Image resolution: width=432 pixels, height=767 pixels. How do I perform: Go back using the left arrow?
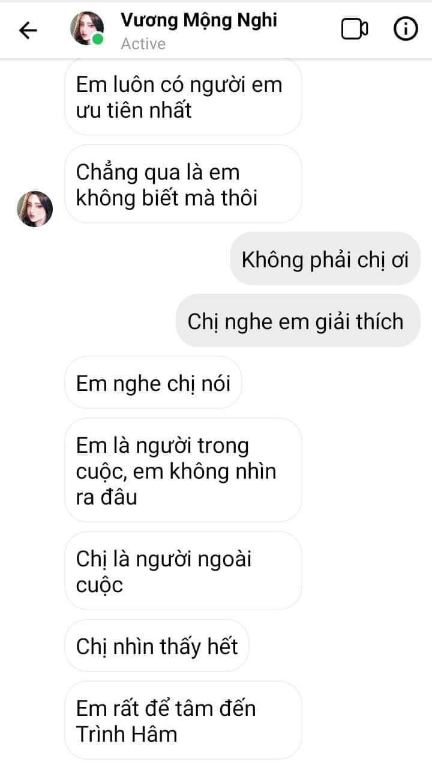point(28,30)
